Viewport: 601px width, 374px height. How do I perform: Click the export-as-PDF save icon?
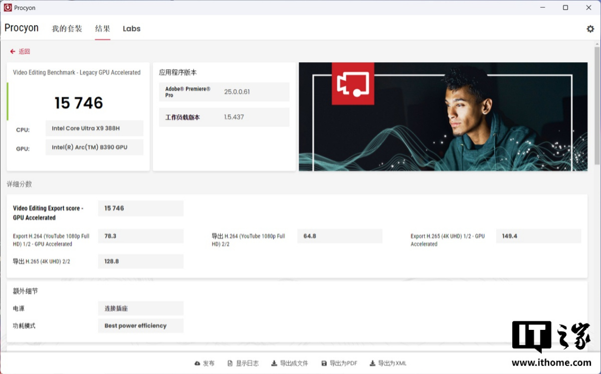325,363
